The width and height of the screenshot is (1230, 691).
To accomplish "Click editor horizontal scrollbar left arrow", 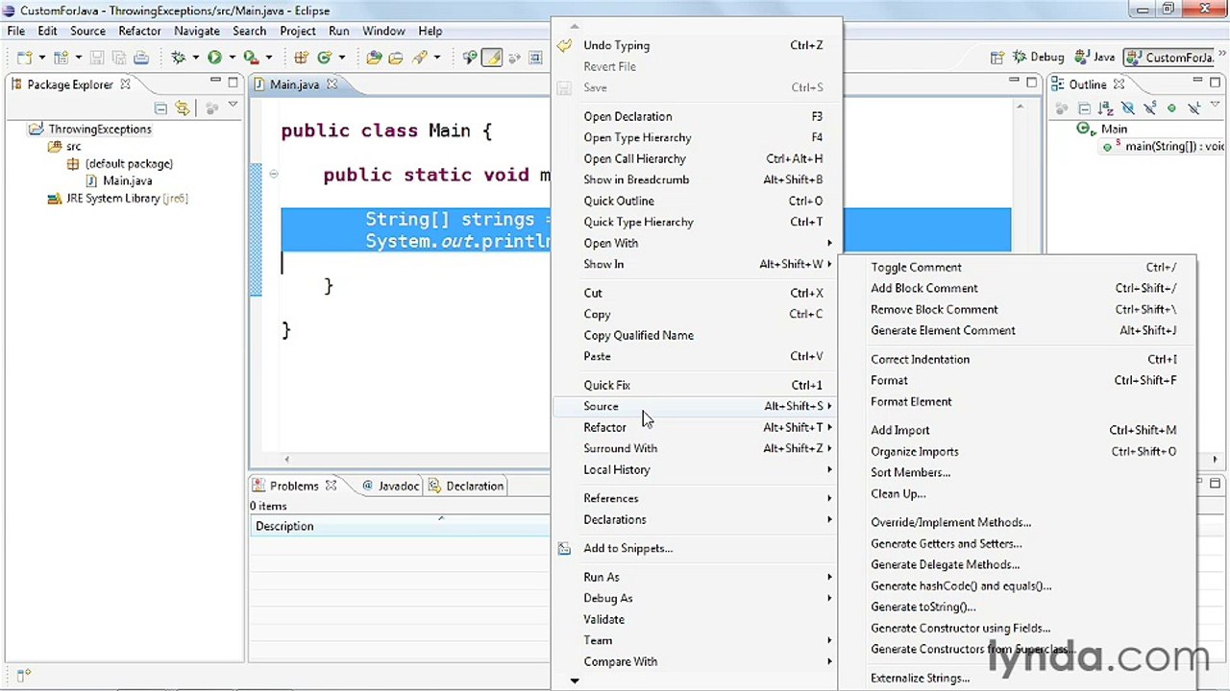I will (x=286, y=460).
